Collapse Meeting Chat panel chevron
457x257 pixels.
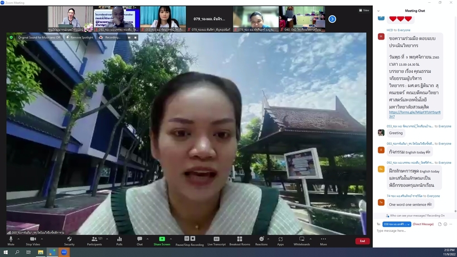[378, 11]
